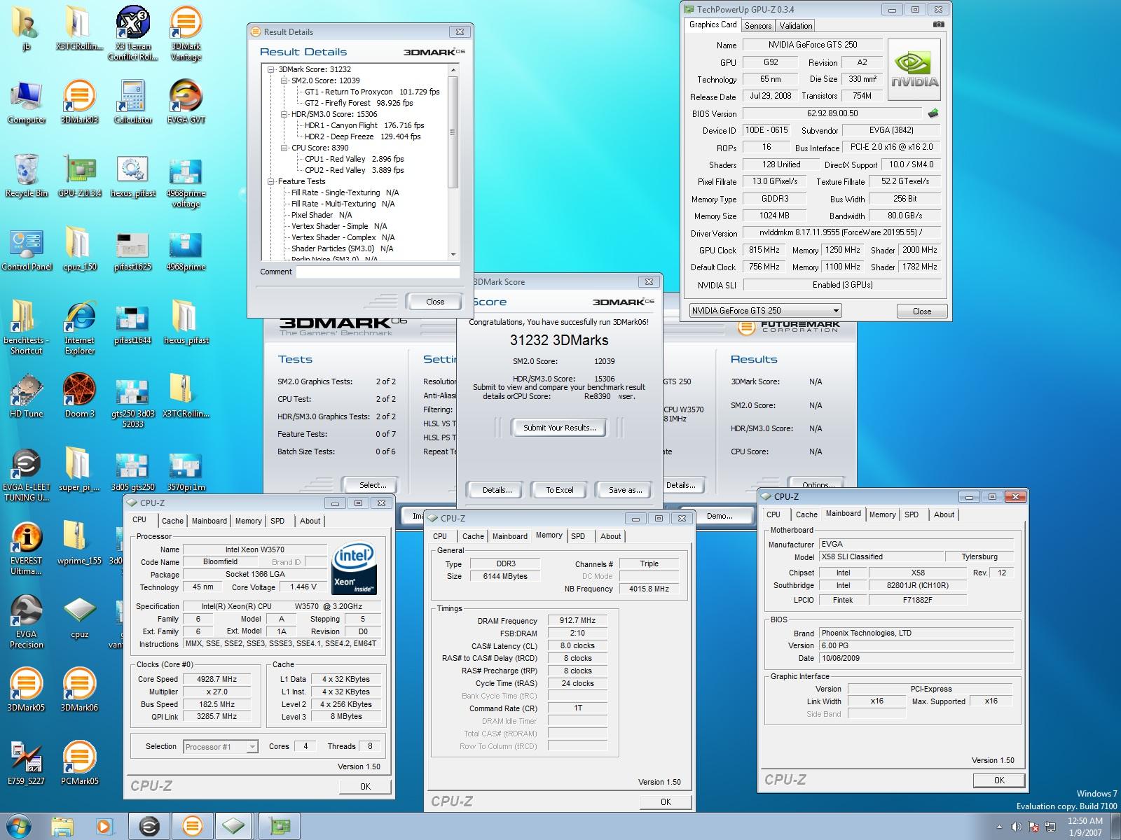The image size is (1121, 840).
Task: Open the Calculator desktop shortcut
Action: point(132,102)
